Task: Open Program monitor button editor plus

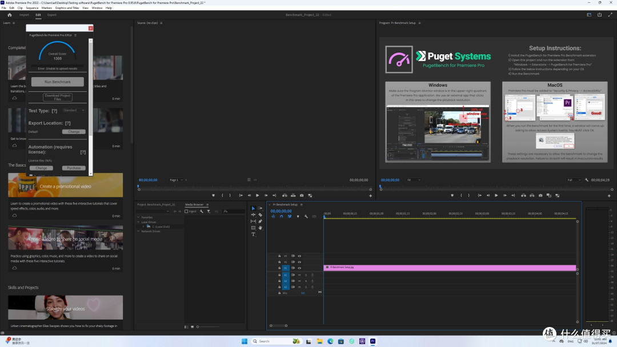Action: click(609, 196)
